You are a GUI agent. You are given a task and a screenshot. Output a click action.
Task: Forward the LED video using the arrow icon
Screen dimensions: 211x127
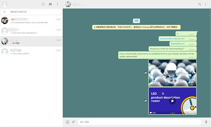(145, 101)
